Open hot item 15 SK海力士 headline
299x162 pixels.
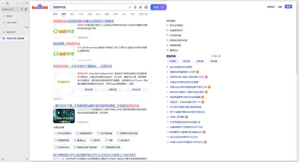point(186,142)
